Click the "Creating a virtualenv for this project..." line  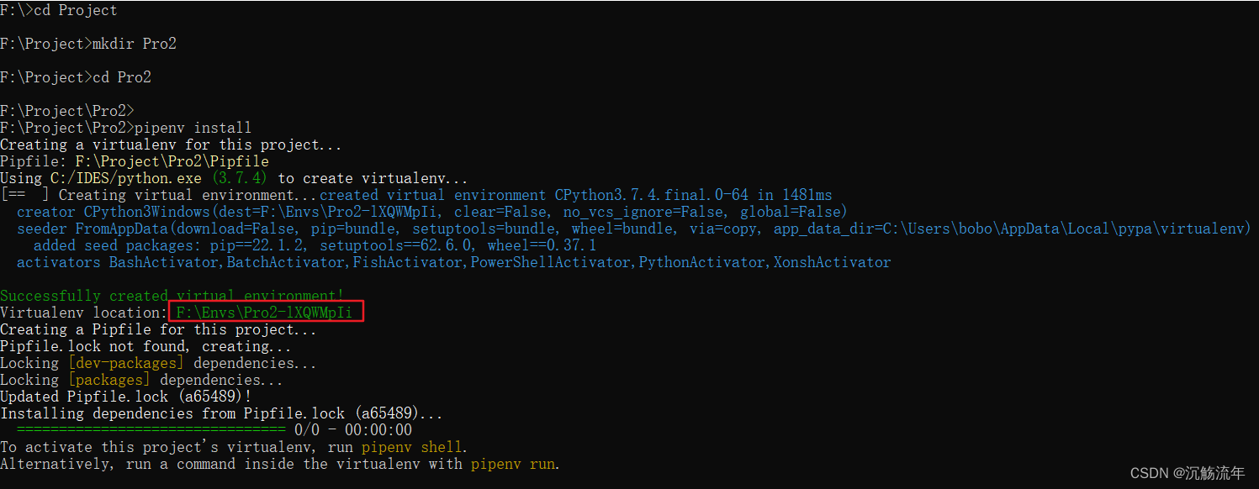172,145
